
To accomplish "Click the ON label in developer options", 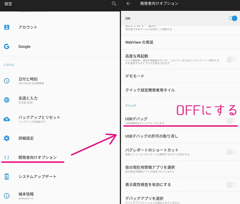I will pyautogui.click(x=128, y=18).
